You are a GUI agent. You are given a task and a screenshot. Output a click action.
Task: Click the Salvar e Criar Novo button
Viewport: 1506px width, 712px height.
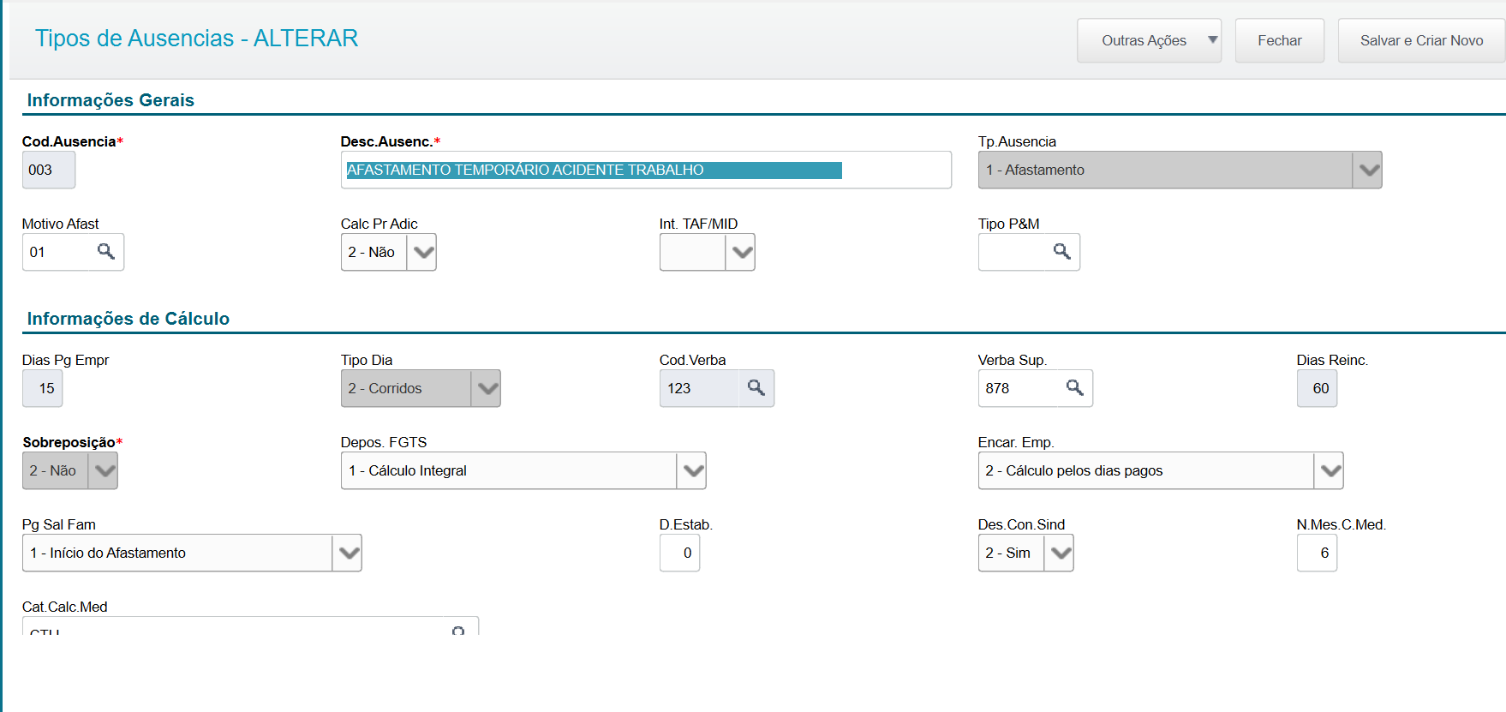pyautogui.click(x=1421, y=41)
